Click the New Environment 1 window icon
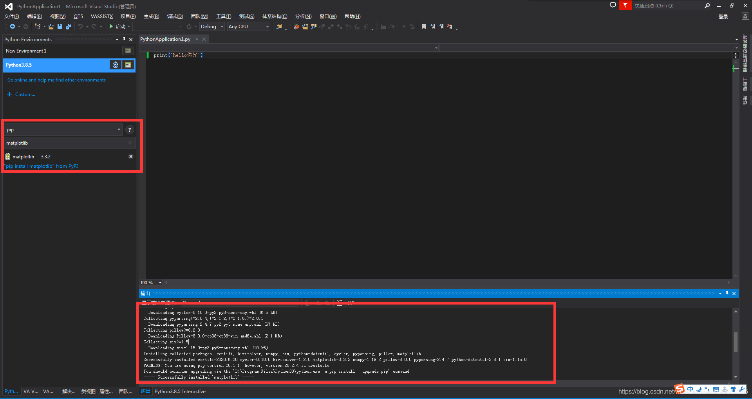The image size is (752, 399). tap(128, 51)
